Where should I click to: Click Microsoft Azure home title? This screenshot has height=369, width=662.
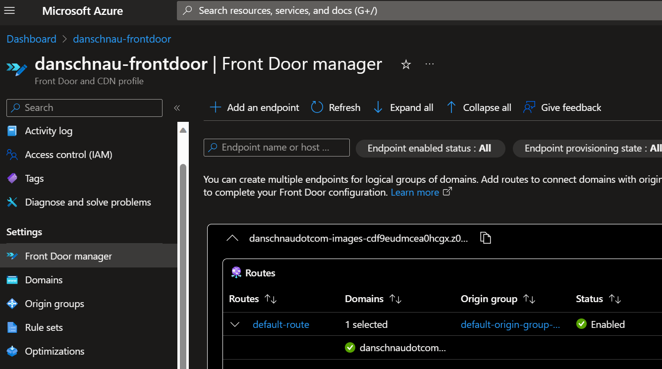coord(83,11)
